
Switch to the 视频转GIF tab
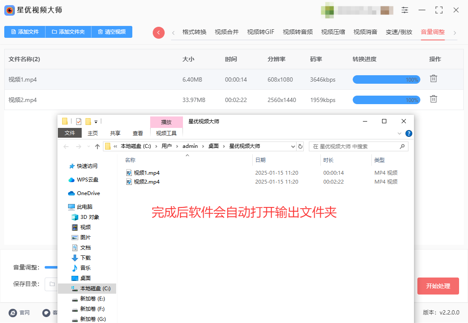coord(260,32)
